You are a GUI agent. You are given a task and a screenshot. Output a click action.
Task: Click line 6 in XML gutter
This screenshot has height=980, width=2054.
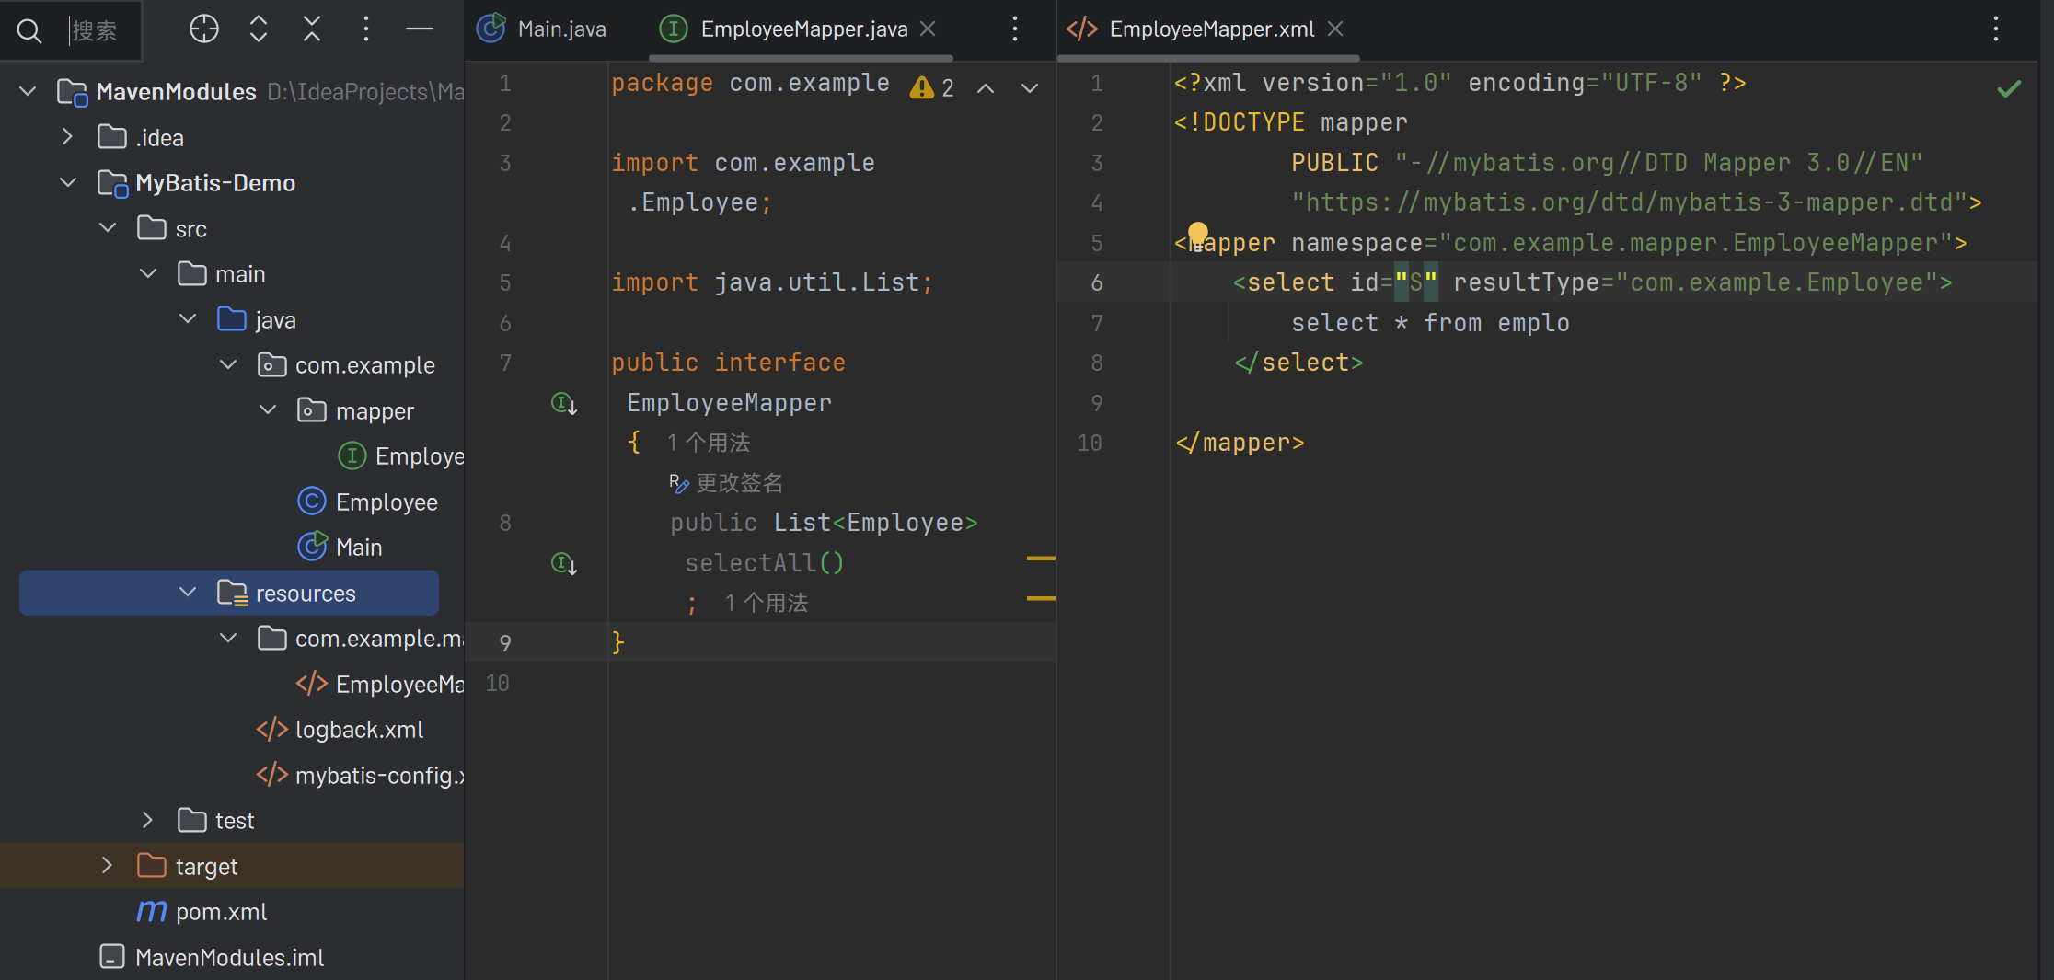pyautogui.click(x=1096, y=282)
